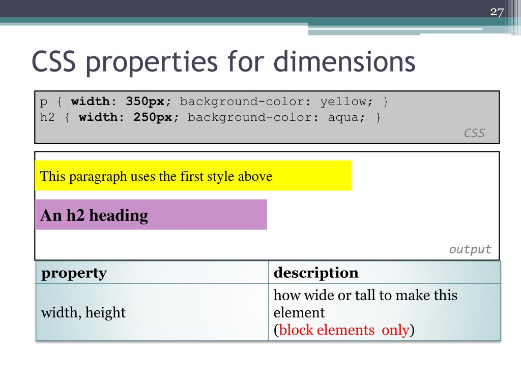Click "background-color: yellow;" in the code
Image resolution: width=521 pixels, height=390 pixels.
tap(276, 102)
